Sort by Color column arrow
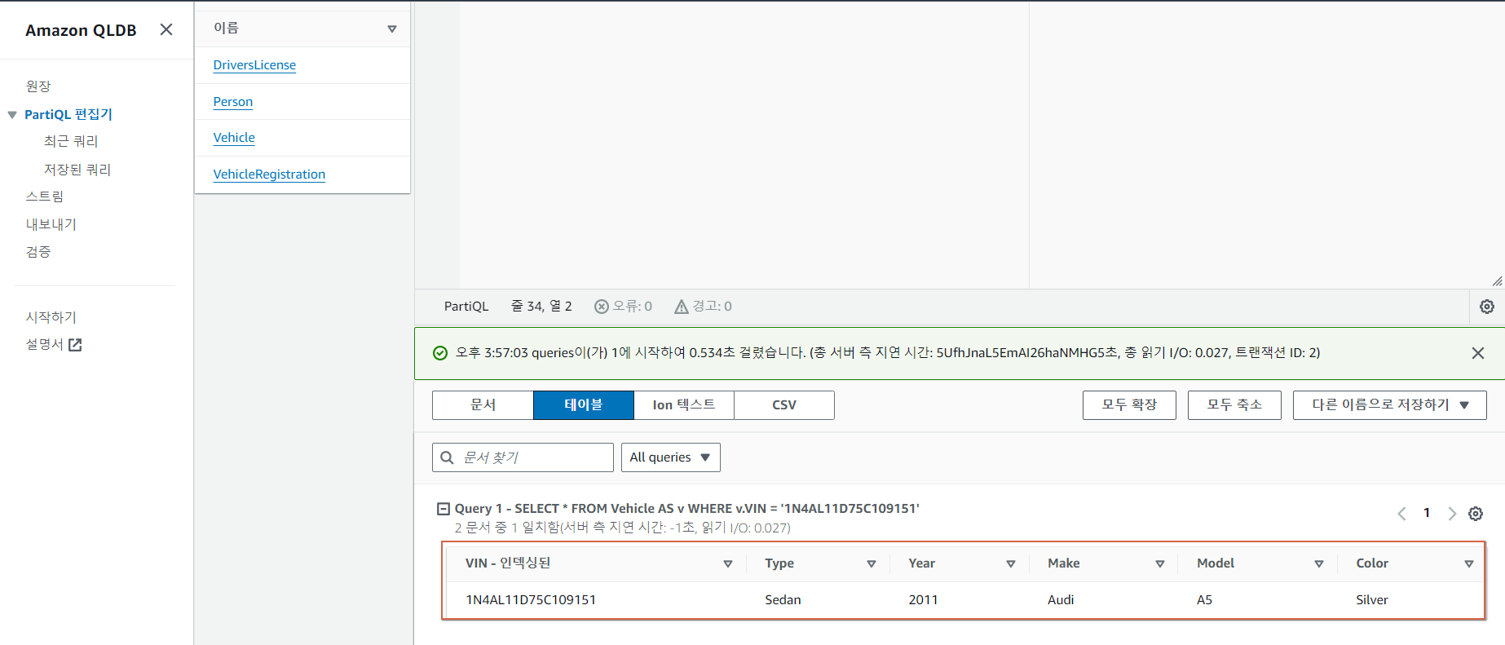 (x=1469, y=564)
